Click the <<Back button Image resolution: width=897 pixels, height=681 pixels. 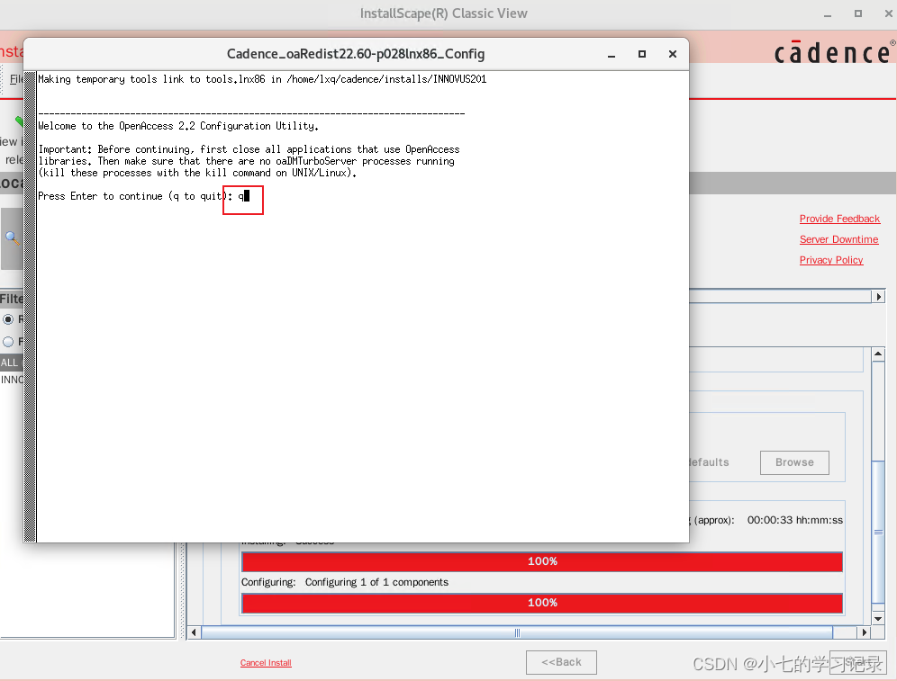click(x=561, y=662)
